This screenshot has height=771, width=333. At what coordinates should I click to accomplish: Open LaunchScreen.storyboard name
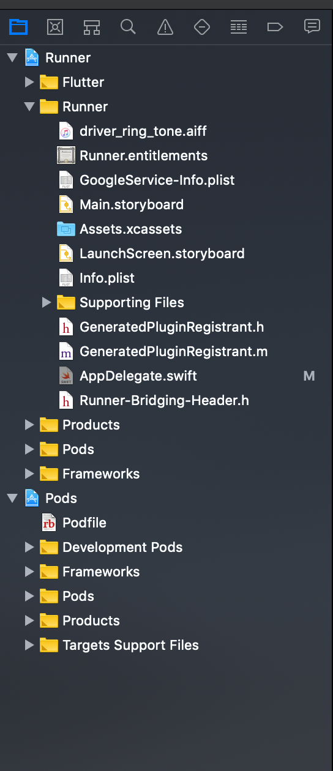162,254
